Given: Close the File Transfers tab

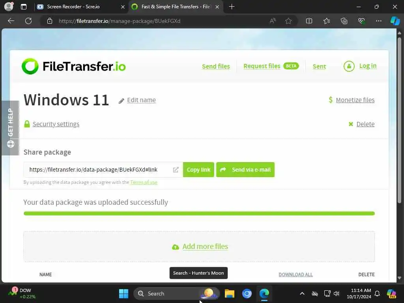Looking at the screenshot, I should [217, 7].
